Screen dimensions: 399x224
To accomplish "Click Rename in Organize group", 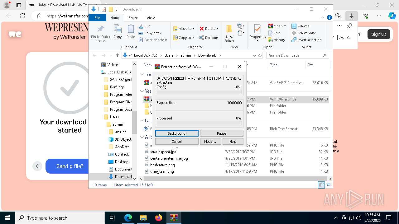I will [x=209, y=38].
